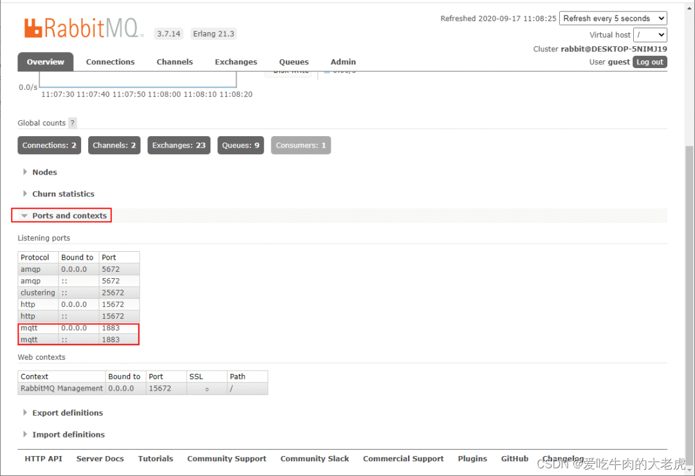
Task: Open the Admin tab
Action: click(343, 62)
